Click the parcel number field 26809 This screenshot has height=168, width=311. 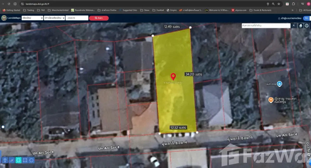[77, 18]
